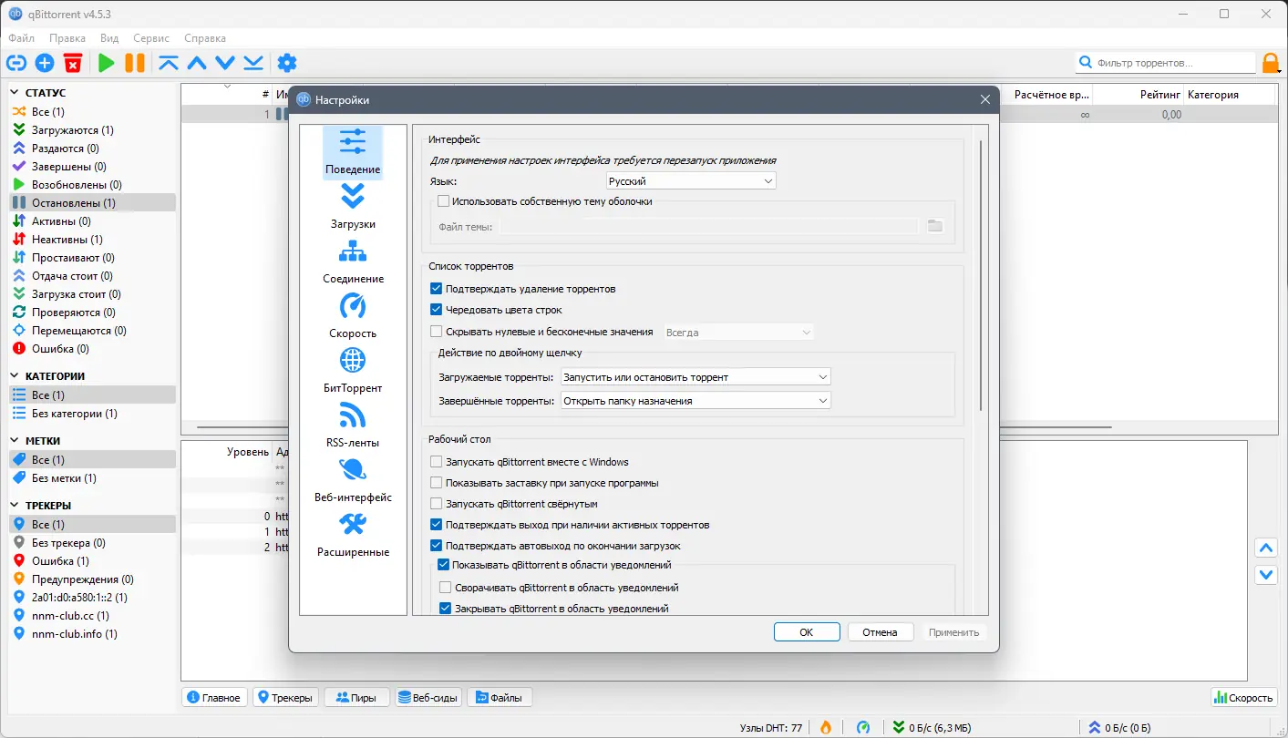Screen dimensions: 1288x738
Task: Open settings via toolbar gear icon
Action: point(287,63)
